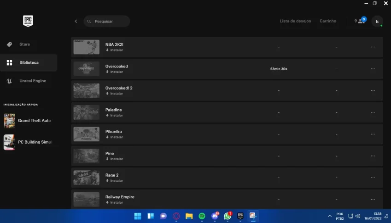Image resolution: width=391 pixels, height=223 pixels.
Task: Open the Opera browser in taskbar
Action: (x=176, y=216)
